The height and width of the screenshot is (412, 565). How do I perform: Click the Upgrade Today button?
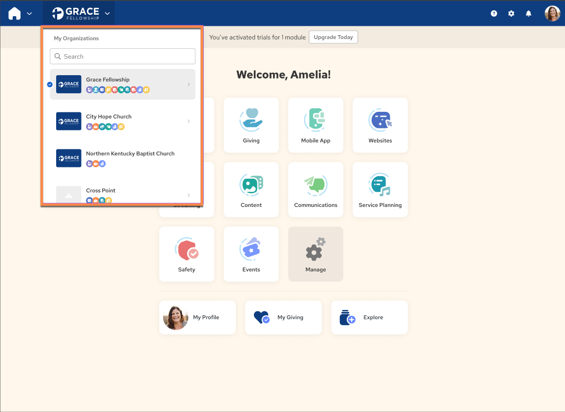coord(333,37)
